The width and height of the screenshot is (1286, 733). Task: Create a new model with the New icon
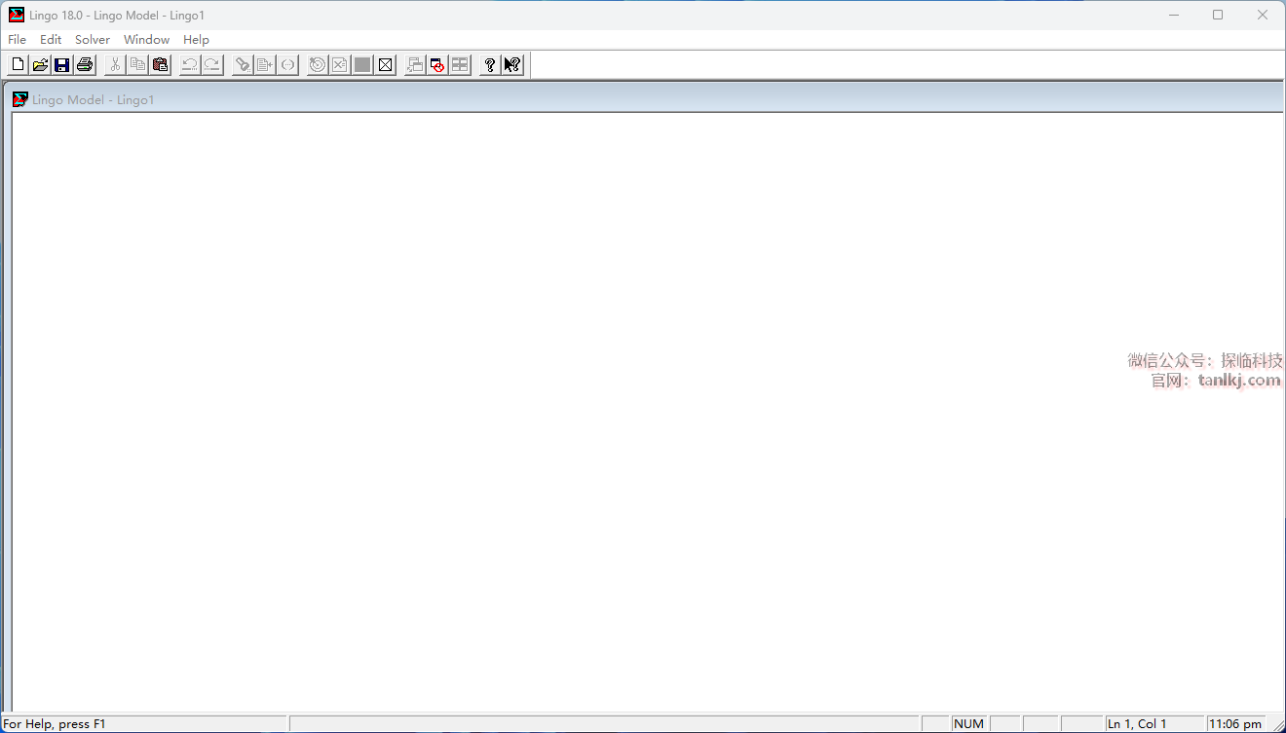click(x=18, y=65)
